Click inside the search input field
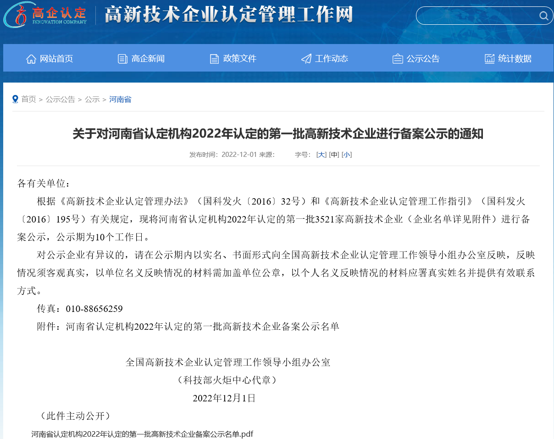Image resolution: width=554 pixels, height=439 pixels. (x=477, y=16)
